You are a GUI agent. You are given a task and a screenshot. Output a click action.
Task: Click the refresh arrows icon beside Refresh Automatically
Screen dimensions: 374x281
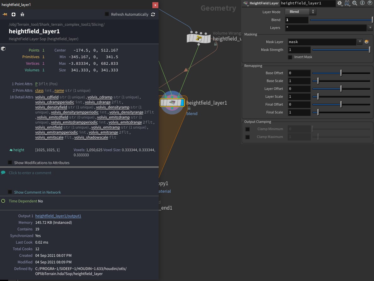[153, 14]
